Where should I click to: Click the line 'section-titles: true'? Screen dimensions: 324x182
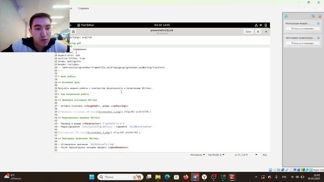(71, 59)
